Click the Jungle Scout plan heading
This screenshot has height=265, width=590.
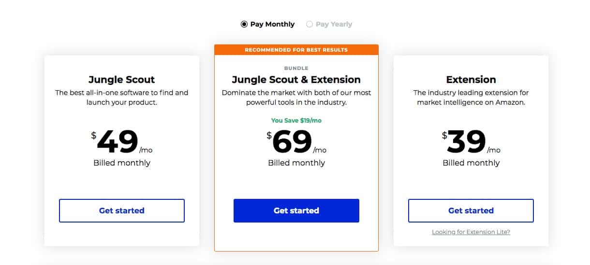(122, 80)
